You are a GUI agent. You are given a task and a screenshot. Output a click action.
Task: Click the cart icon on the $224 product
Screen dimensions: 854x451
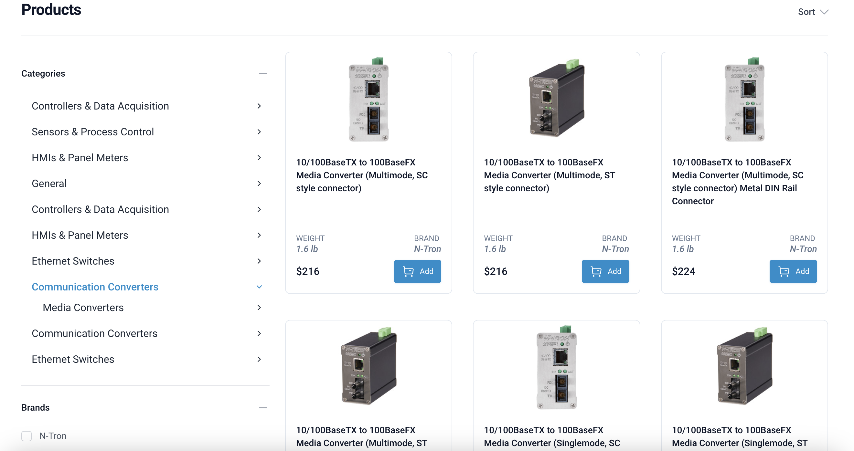(784, 271)
